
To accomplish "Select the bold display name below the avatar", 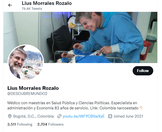I will click(33, 88).
